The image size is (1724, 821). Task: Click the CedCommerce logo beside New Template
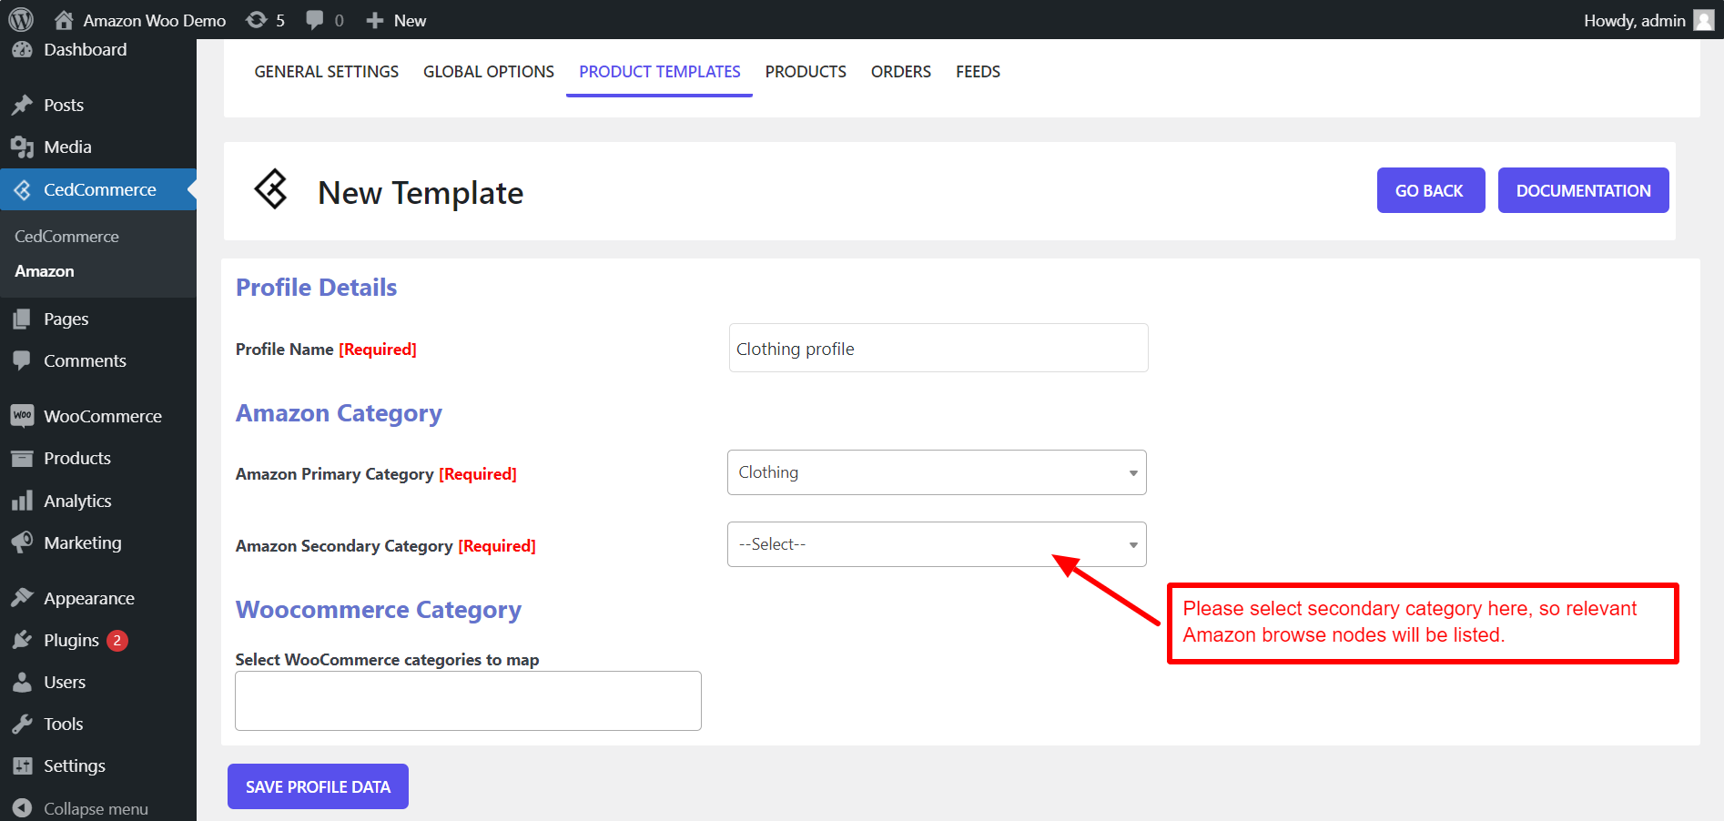click(271, 189)
